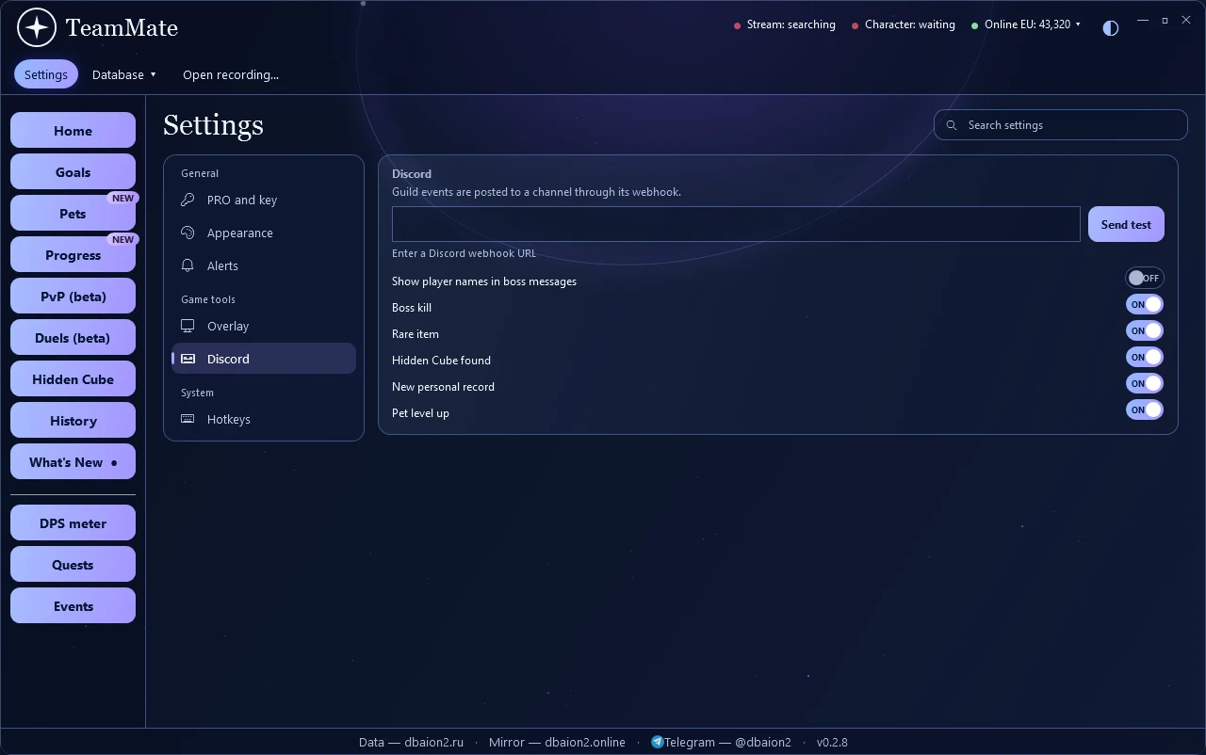Click the magnifier icon in search settings
This screenshot has width=1206, height=755.
[x=952, y=125]
